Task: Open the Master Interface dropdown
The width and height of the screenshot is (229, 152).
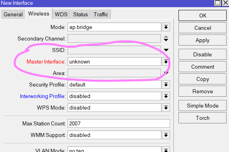Action: [x=166, y=62]
